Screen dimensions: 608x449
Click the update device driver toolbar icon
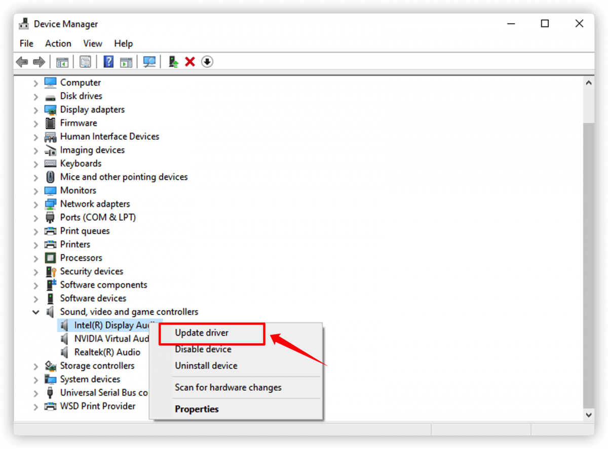click(173, 62)
